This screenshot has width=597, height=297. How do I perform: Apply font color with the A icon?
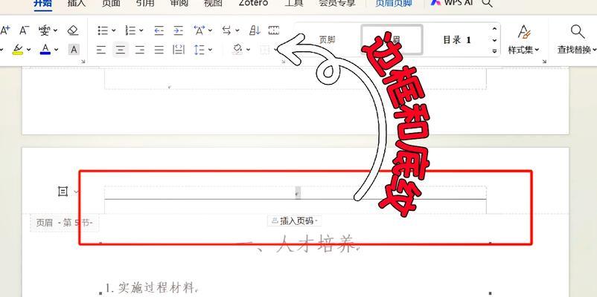[45, 48]
